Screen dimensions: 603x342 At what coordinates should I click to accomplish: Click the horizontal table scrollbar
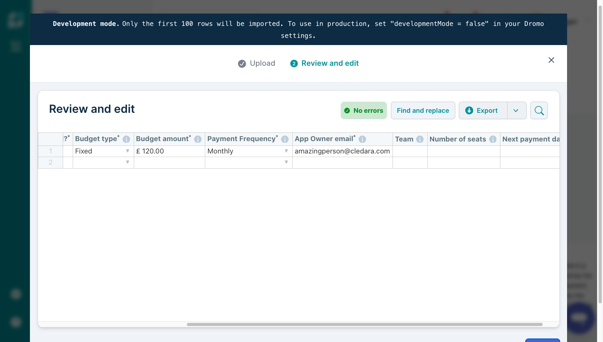[x=365, y=324]
